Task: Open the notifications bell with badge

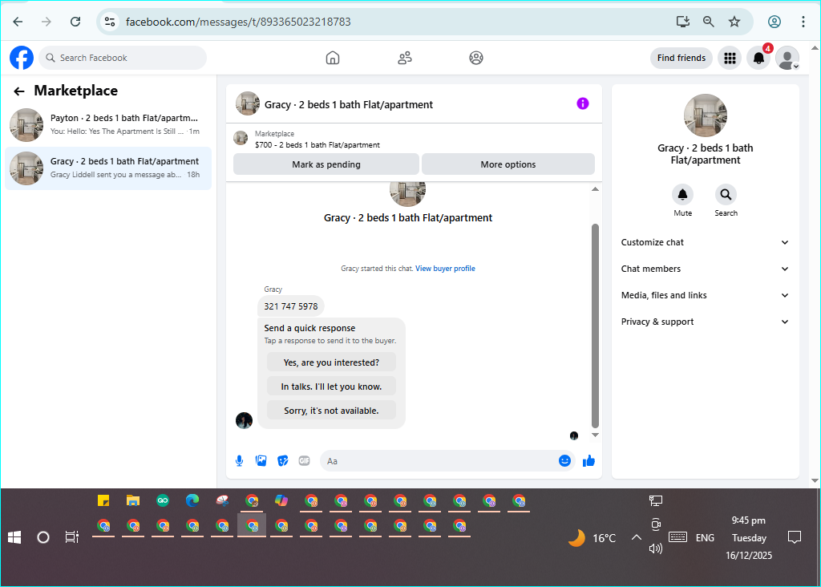Action: [758, 58]
